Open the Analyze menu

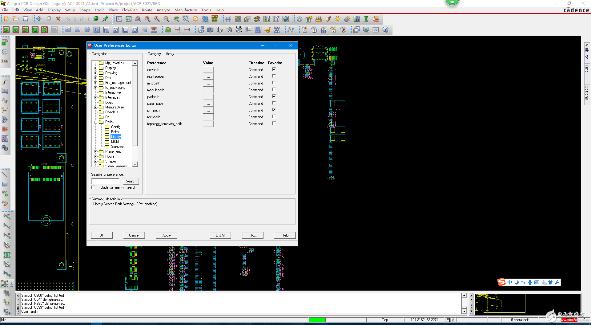pos(163,10)
